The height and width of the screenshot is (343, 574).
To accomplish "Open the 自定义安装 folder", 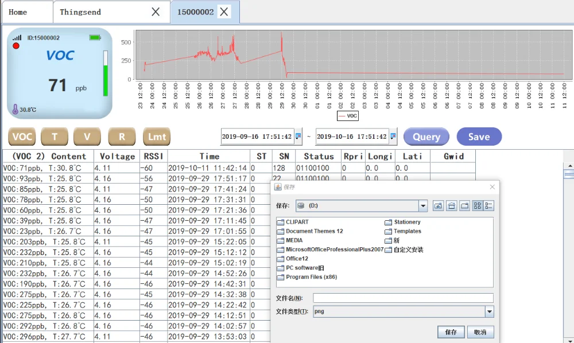I will point(404,250).
